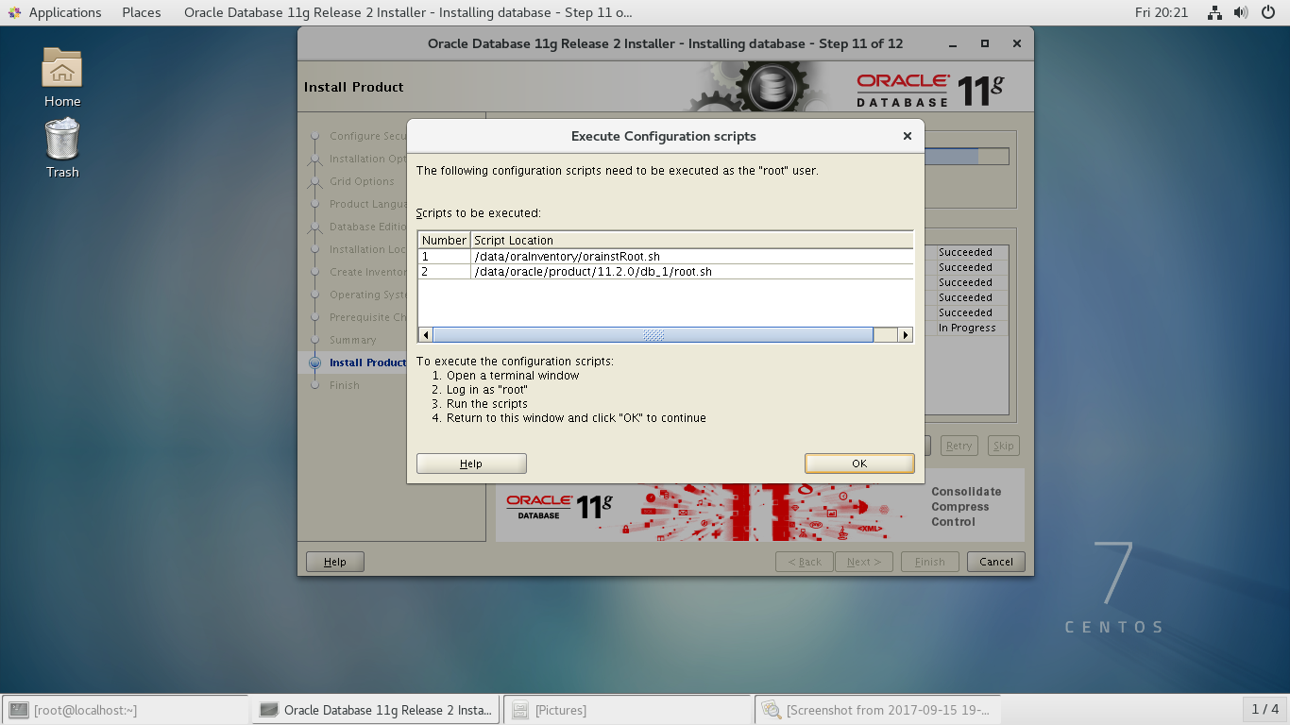Click the Retry button in installer

point(959,446)
